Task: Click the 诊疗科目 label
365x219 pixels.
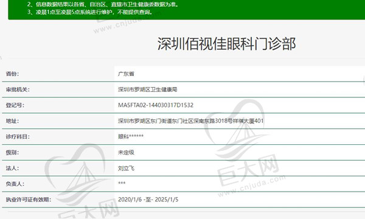Action: tap(18, 137)
